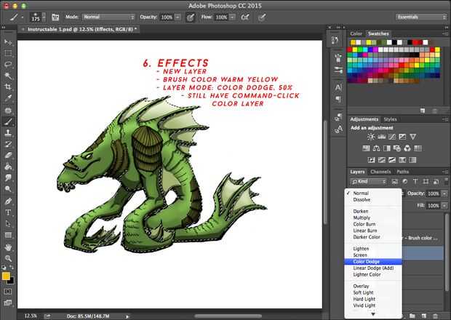451x320 pixels.
Task: Click the Brightness/Contrast adjustment icon
Action: (372, 136)
